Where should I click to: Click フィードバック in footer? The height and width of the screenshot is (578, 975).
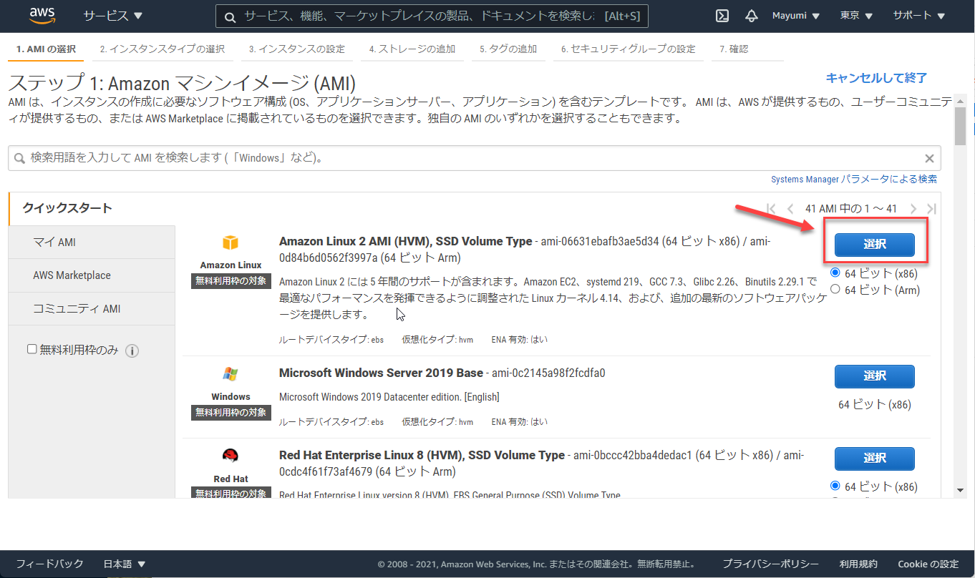[x=49, y=564]
